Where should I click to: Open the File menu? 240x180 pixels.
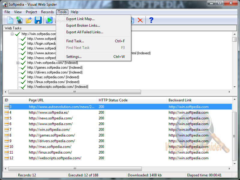click(7, 12)
